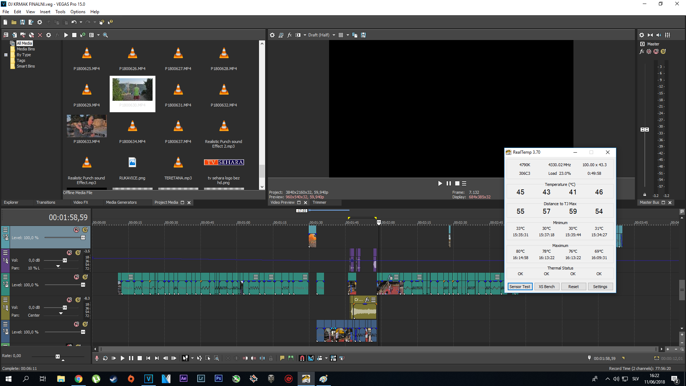Save the project via floppy disk icon
Image resolution: width=686 pixels, height=386 pixels.
[x=23, y=22]
